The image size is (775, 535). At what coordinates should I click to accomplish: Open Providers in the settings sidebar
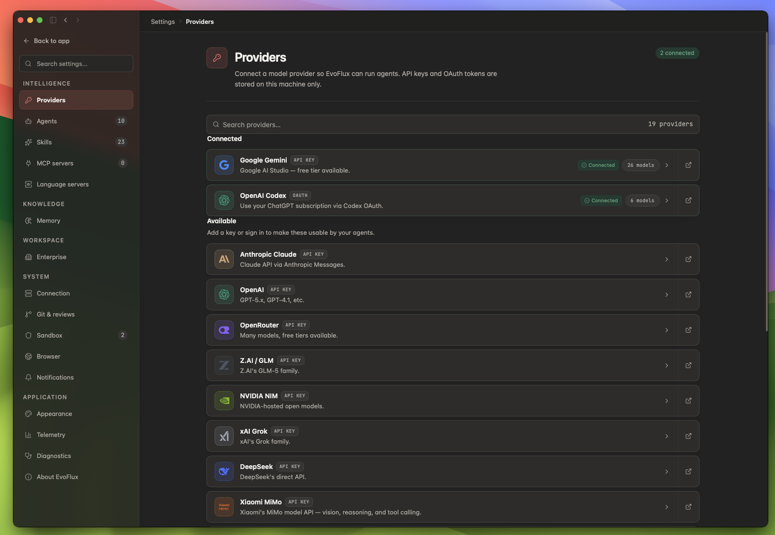tap(76, 100)
